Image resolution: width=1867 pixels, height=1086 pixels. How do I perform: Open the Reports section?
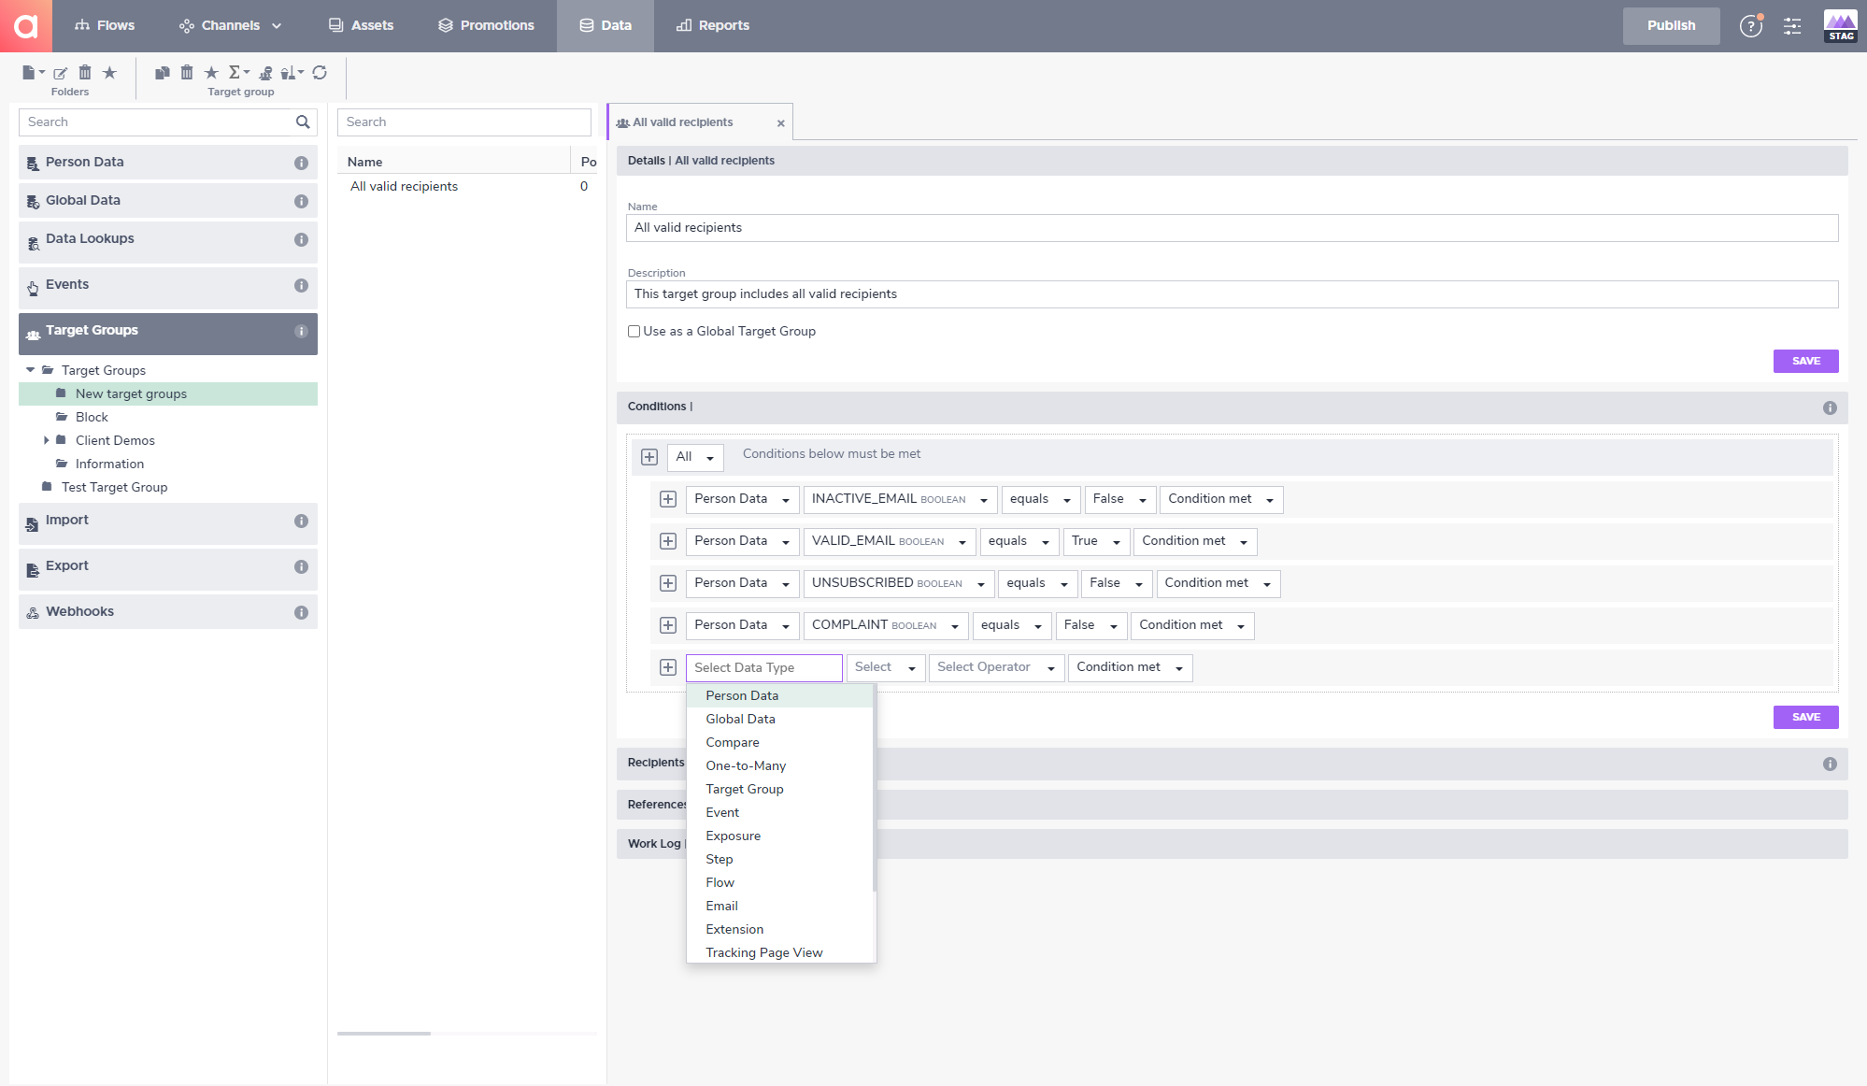click(x=712, y=25)
